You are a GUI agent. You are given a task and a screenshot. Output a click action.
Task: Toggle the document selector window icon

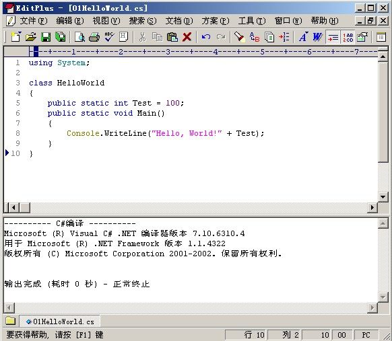point(381,37)
